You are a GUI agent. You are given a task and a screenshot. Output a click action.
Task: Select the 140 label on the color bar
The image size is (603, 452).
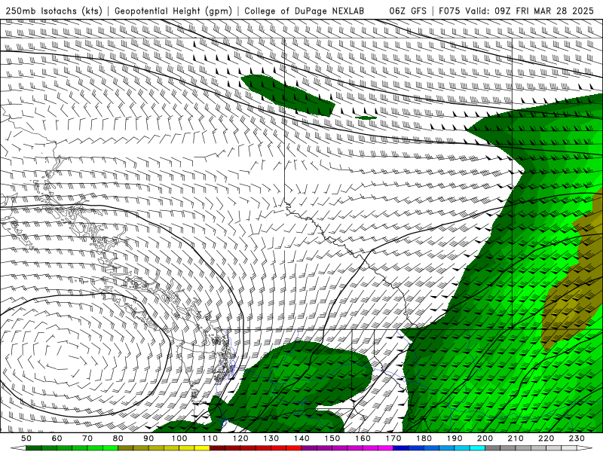click(302, 438)
